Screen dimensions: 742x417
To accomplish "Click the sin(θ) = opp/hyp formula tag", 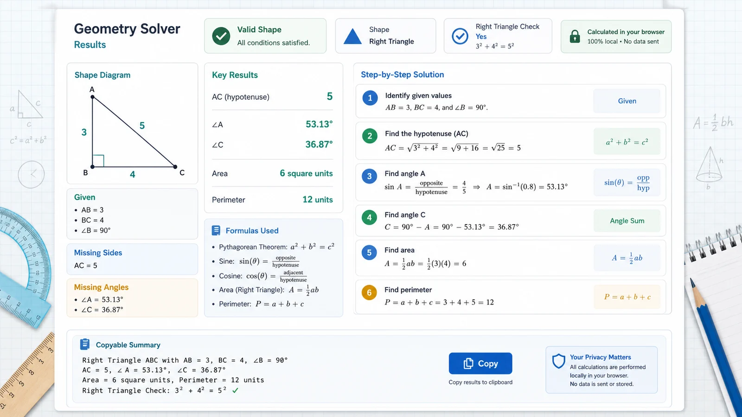I will coord(627,183).
